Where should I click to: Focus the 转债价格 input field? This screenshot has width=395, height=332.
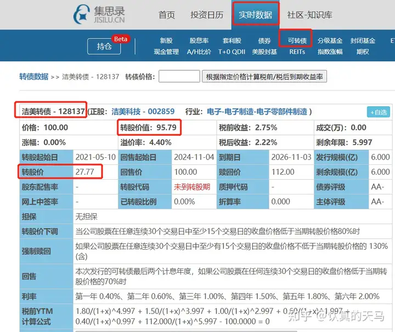point(179,76)
